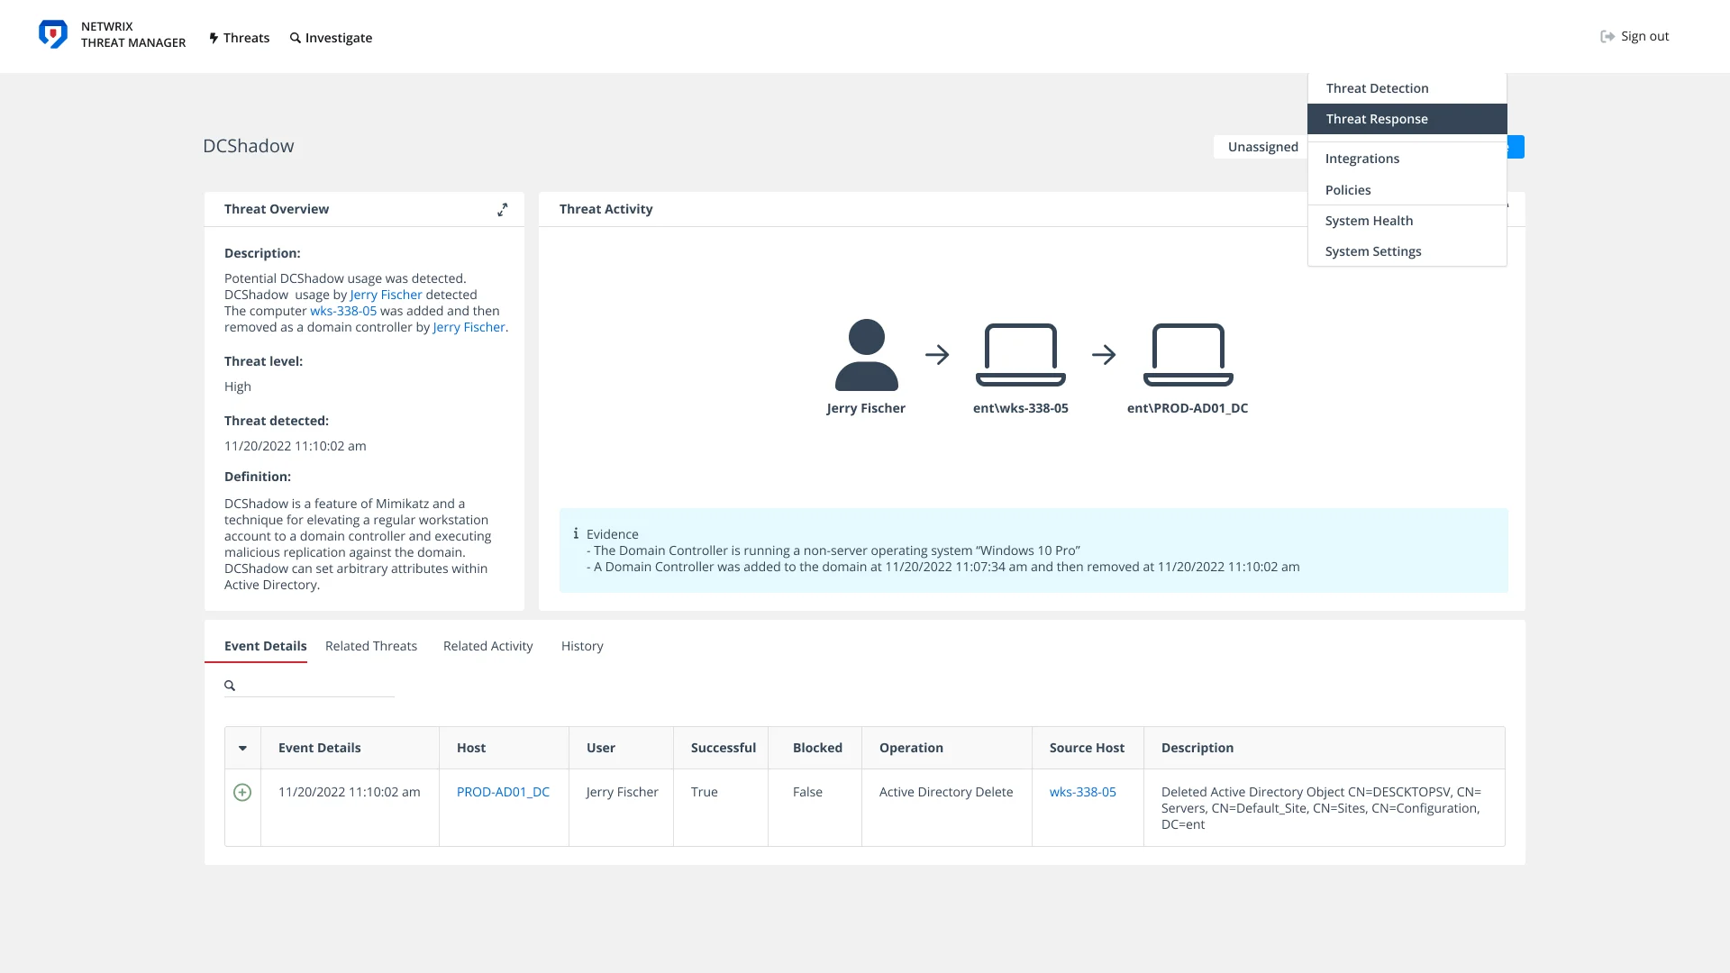Image resolution: width=1730 pixels, height=973 pixels.
Task: Click the DCShadow threat title
Action: click(249, 146)
